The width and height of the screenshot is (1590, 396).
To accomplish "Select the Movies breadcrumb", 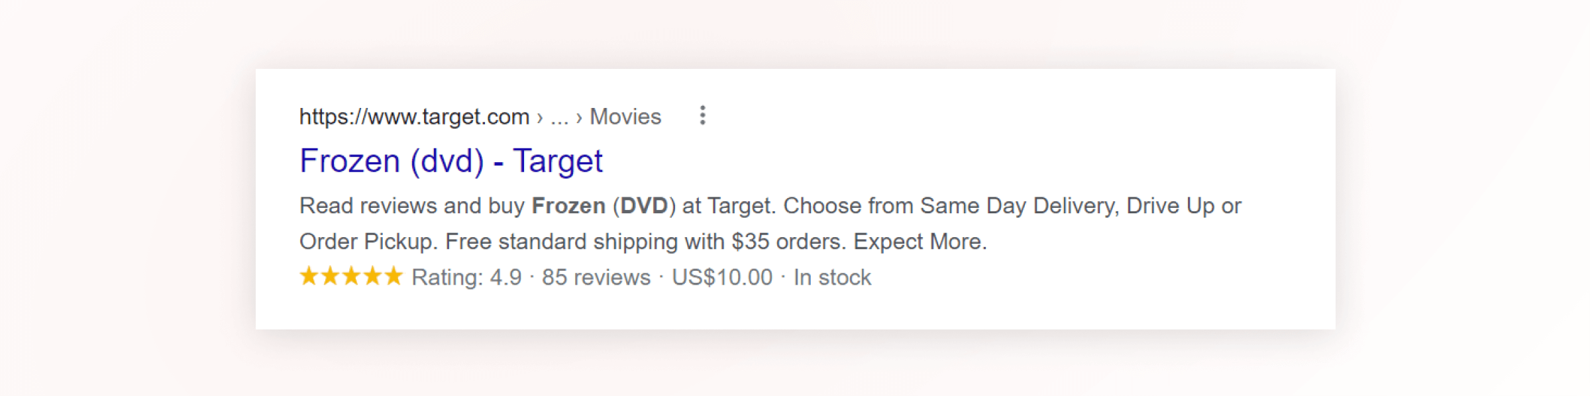I will pos(625,117).
